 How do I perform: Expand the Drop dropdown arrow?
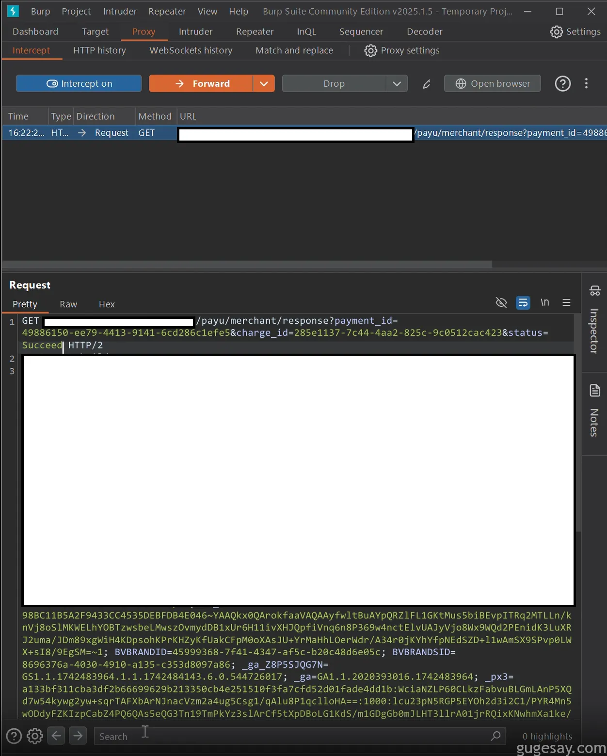coord(397,83)
